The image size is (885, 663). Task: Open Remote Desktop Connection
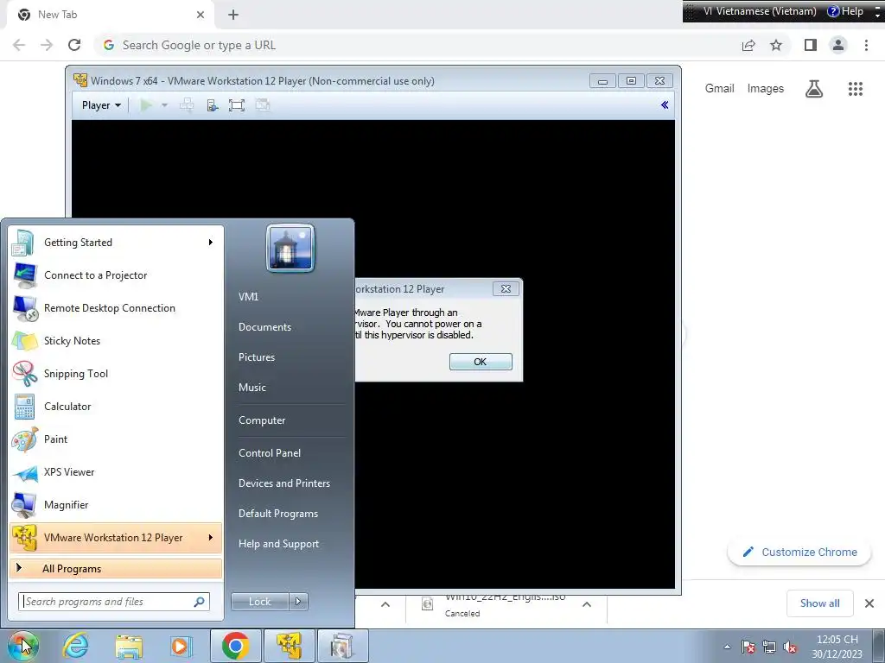tap(116, 308)
